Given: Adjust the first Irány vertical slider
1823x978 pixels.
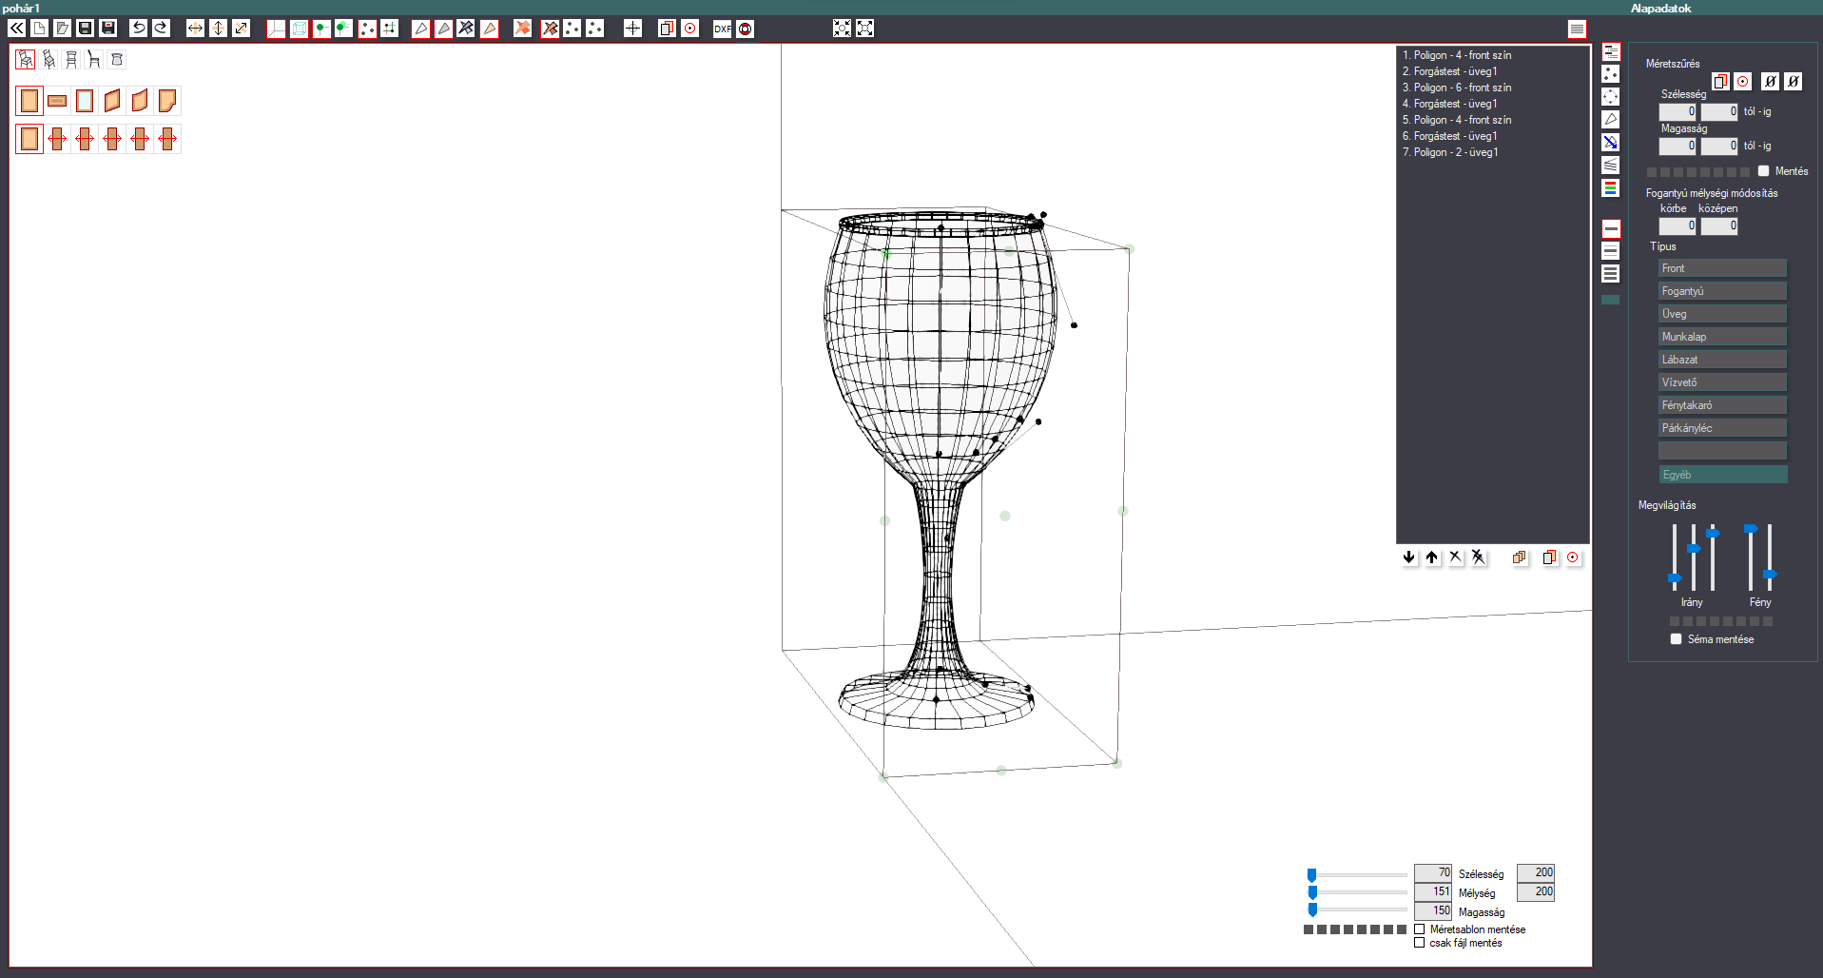Looking at the screenshot, I should [x=1675, y=577].
